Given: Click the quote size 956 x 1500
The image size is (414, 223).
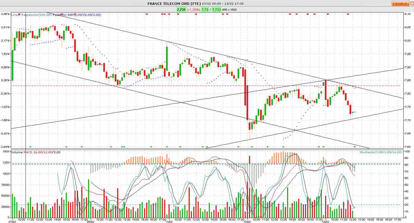Looking at the screenshot, I should tap(229, 10).
